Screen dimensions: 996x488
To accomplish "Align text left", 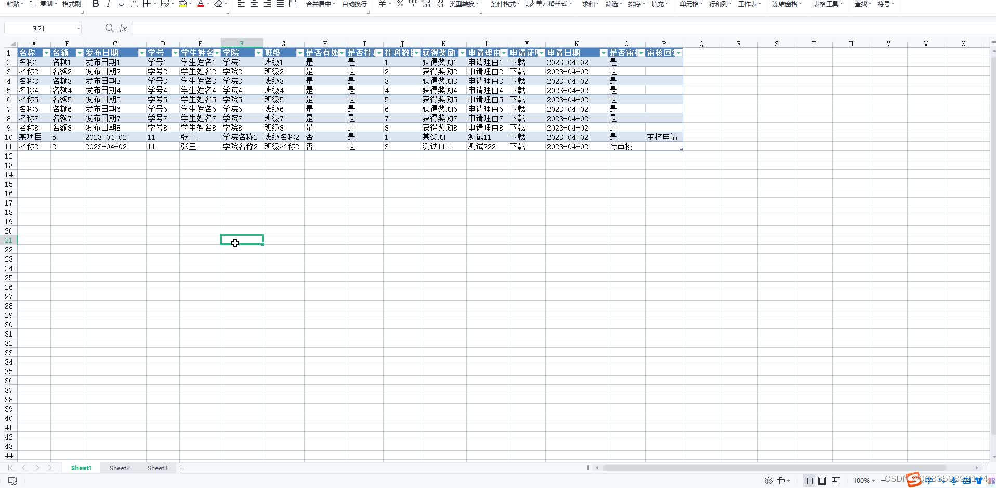I will (241, 4).
